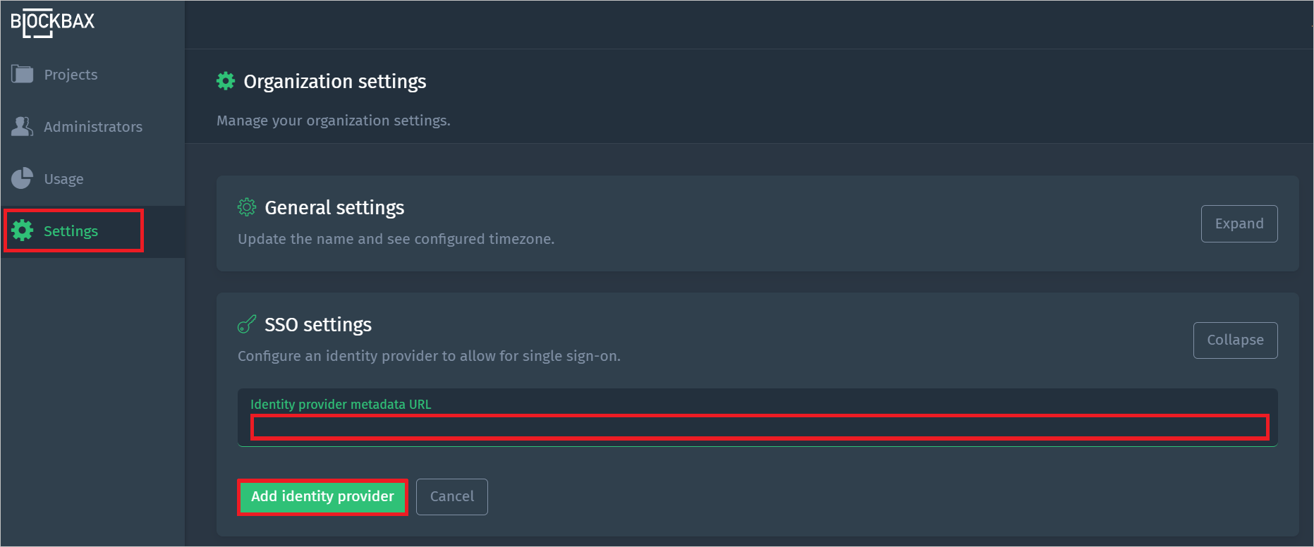The height and width of the screenshot is (547, 1314).
Task: Collapse the SSO settings section
Action: pyautogui.click(x=1235, y=340)
